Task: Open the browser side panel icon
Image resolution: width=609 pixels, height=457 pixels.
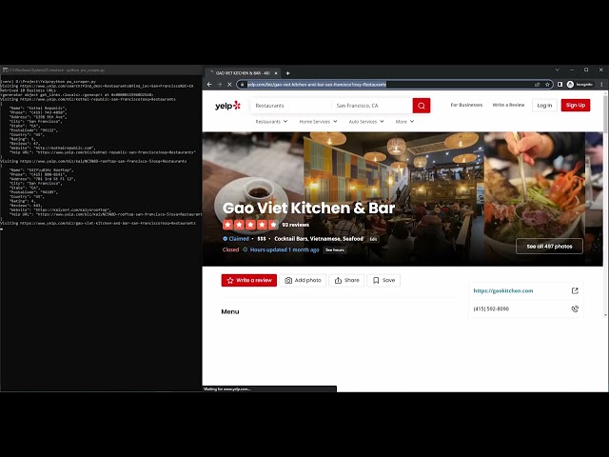Action: tap(560, 85)
